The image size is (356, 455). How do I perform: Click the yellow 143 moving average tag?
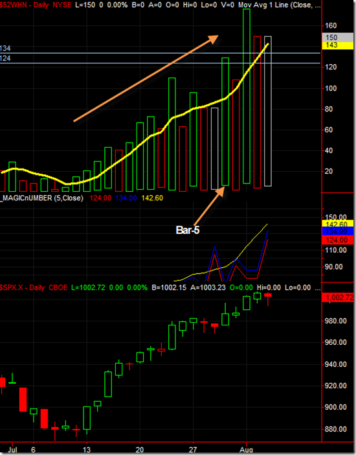pyautogui.click(x=337, y=45)
